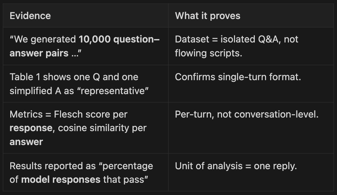The height and width of the screenshot is (195, 337).
Task: Click the bold word 'answer' in metrics row
Action: [26, 142]
